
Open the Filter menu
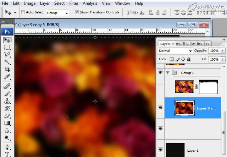(x=74, y=4)
